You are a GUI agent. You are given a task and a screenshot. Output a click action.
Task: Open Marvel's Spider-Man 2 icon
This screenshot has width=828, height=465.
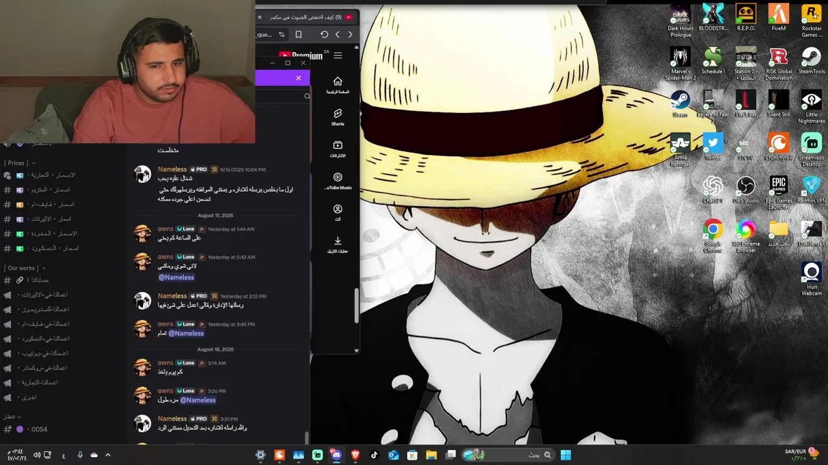[x=680, y=63]
